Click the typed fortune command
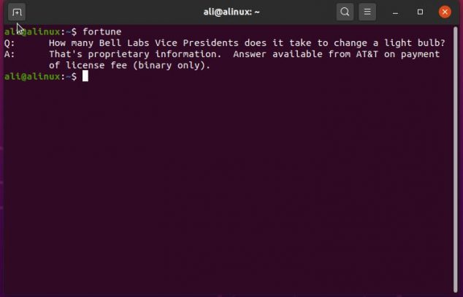 point(102,31)
